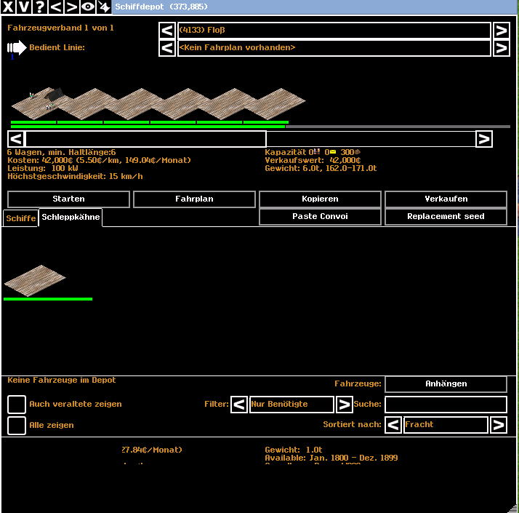Image resolution: width=519 pixels, height=513 pixels.
Task: Click the white arrow beside Bedient Linie
Action: click(x=16, y=48)
